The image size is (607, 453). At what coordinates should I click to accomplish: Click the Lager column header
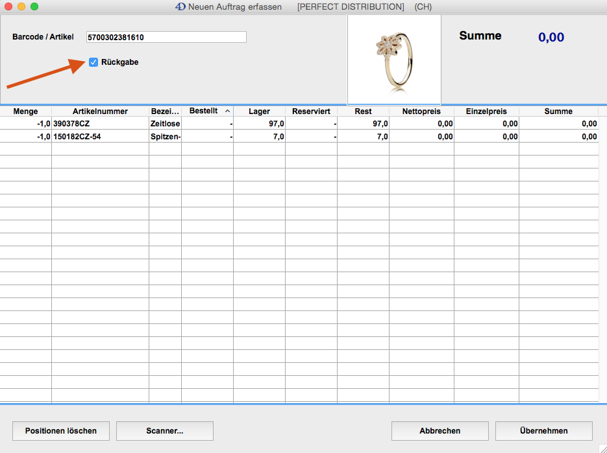[x=259, y=111]
